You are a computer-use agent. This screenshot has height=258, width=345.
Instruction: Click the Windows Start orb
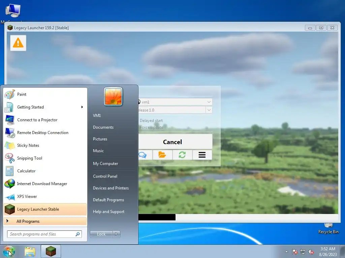(9, 251)
